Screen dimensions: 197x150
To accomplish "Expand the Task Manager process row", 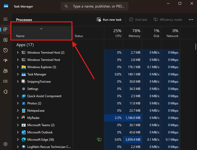I will (18, 74).
